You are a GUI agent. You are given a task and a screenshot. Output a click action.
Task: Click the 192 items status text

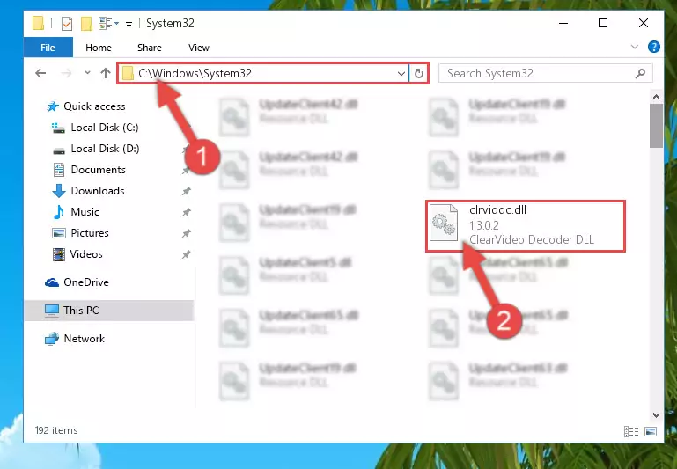click(x=56, y=430)
